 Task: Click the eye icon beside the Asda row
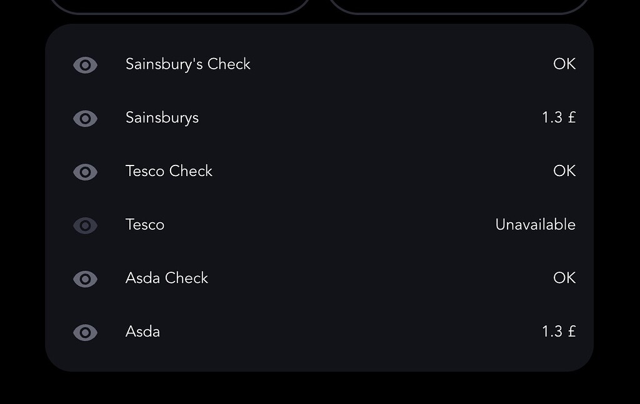[85, 332]
